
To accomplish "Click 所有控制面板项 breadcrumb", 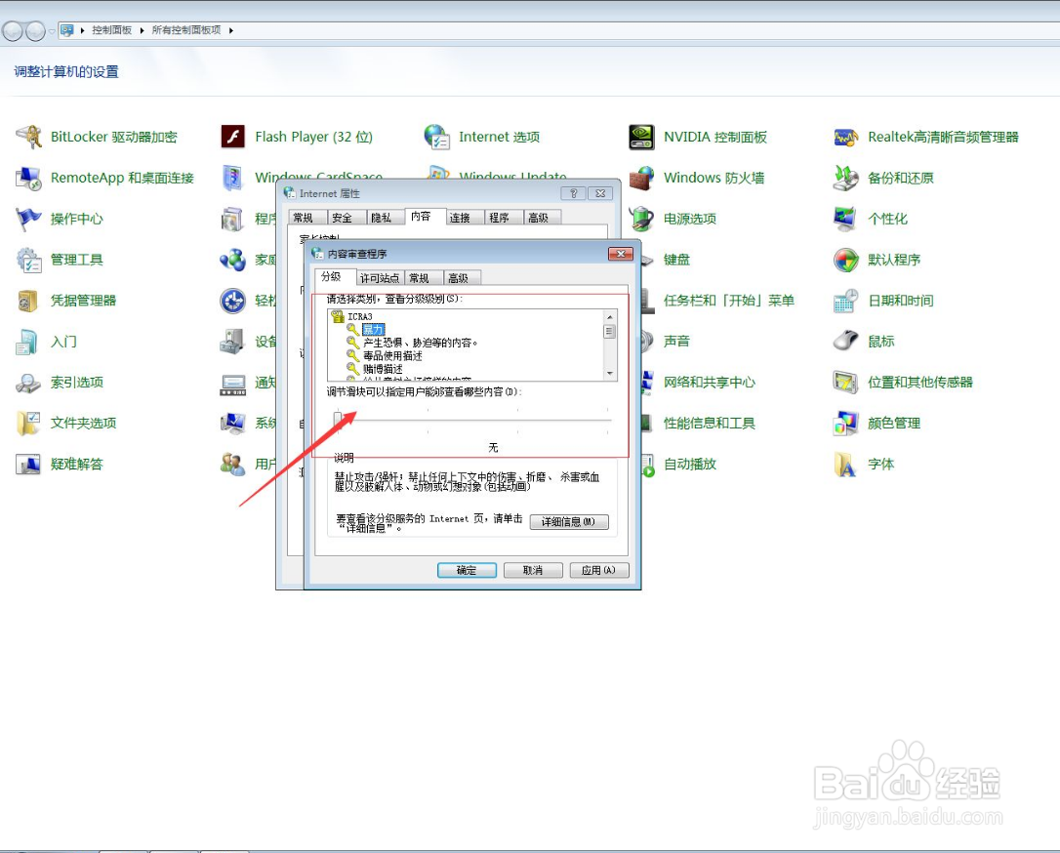I will (x=185, y=30).
